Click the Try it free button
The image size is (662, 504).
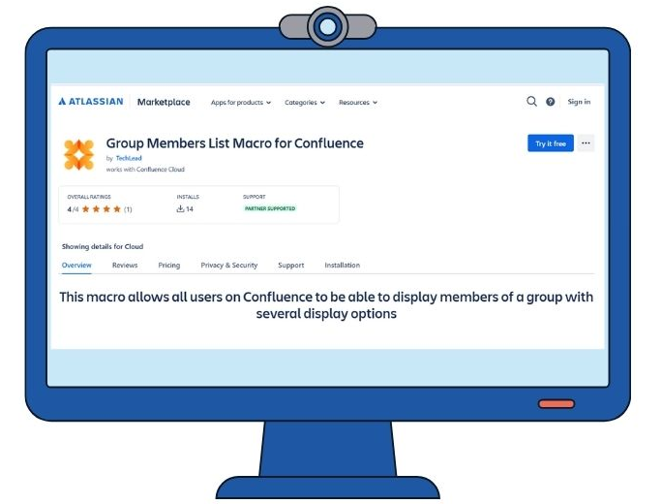point(551,143)
